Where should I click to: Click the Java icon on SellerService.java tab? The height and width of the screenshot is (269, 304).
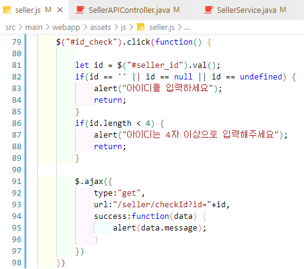point(209,10)
